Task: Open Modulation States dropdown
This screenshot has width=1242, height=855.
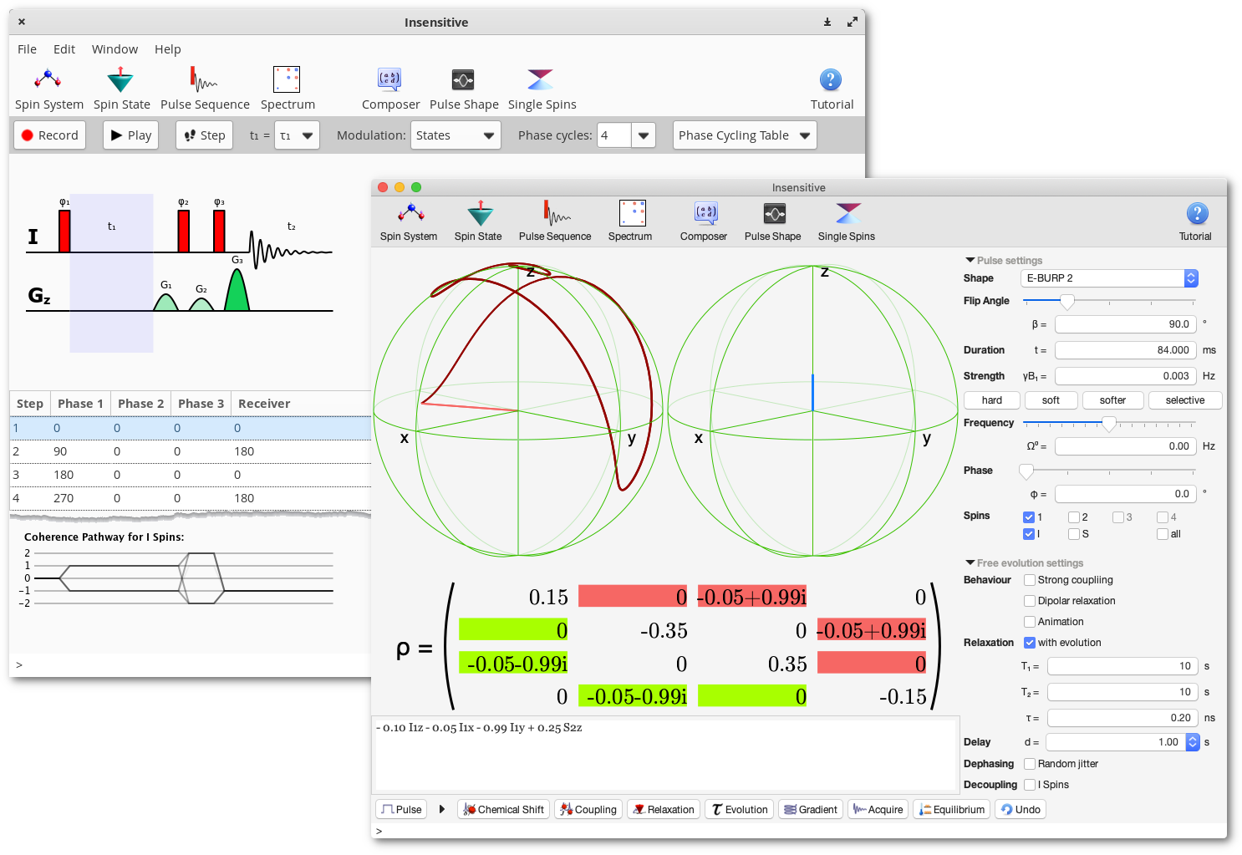Action: pos(456,135)
